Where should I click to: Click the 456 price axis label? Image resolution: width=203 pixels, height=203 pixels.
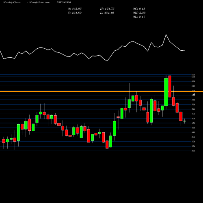(x=193, y=123)
